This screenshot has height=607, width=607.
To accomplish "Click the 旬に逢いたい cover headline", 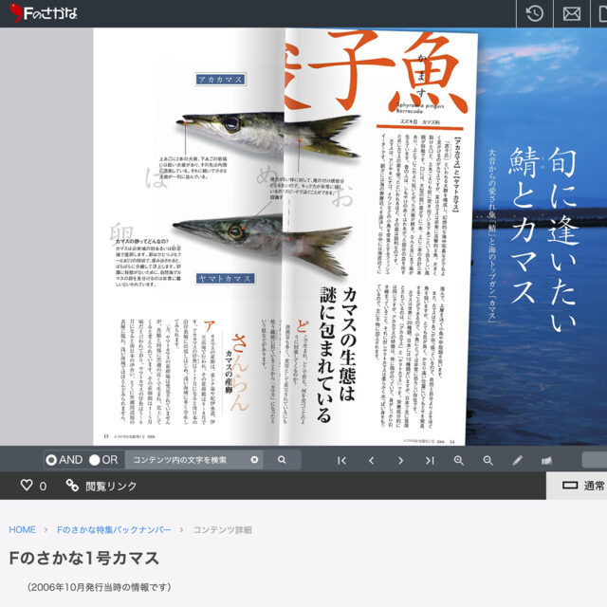I will [x=563, y=239].
